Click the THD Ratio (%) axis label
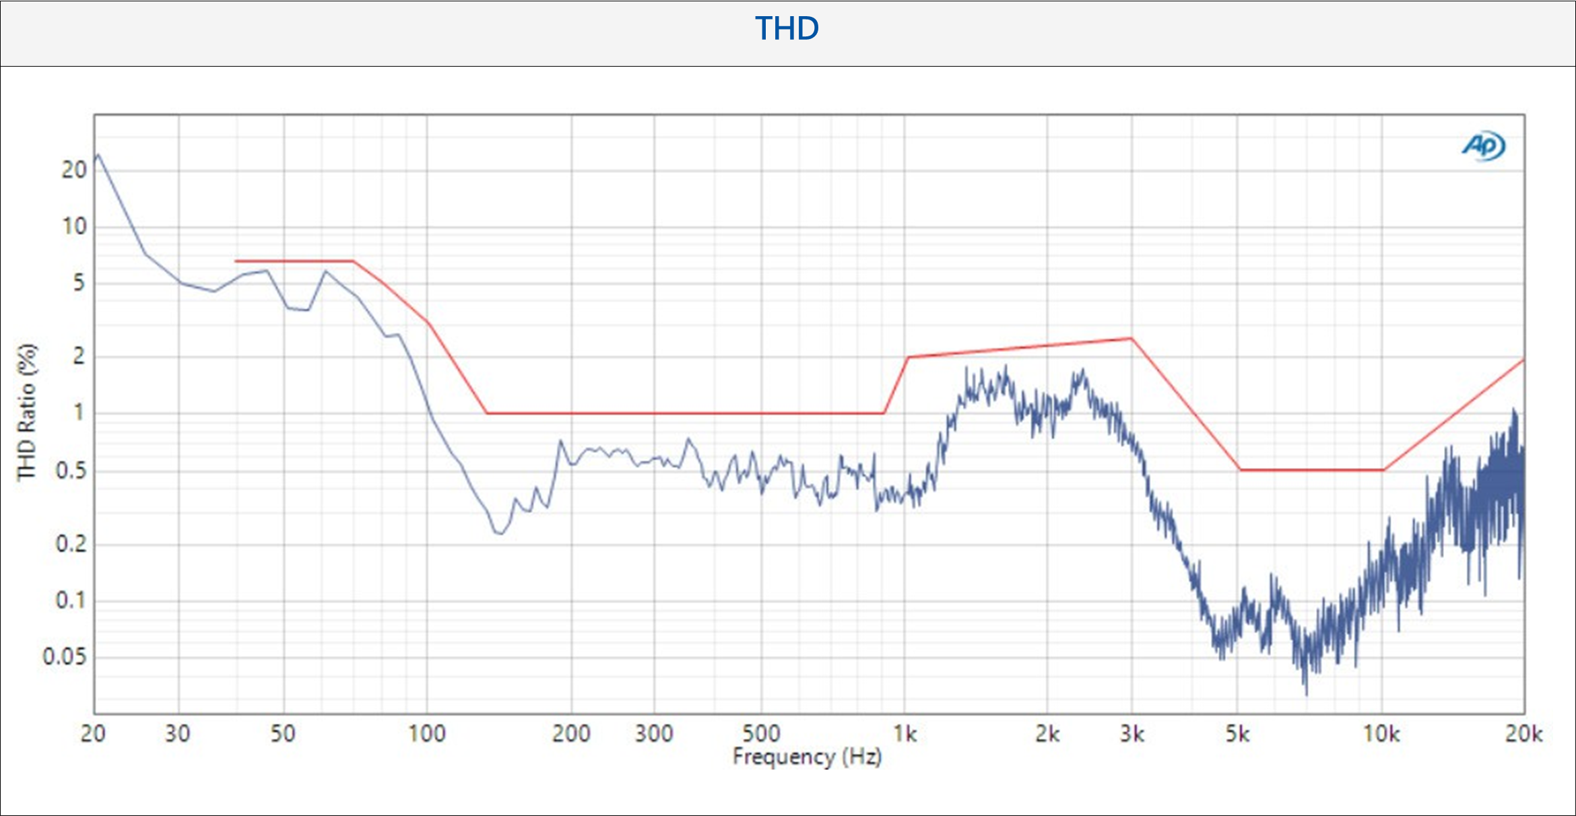 tap(27, 412)
